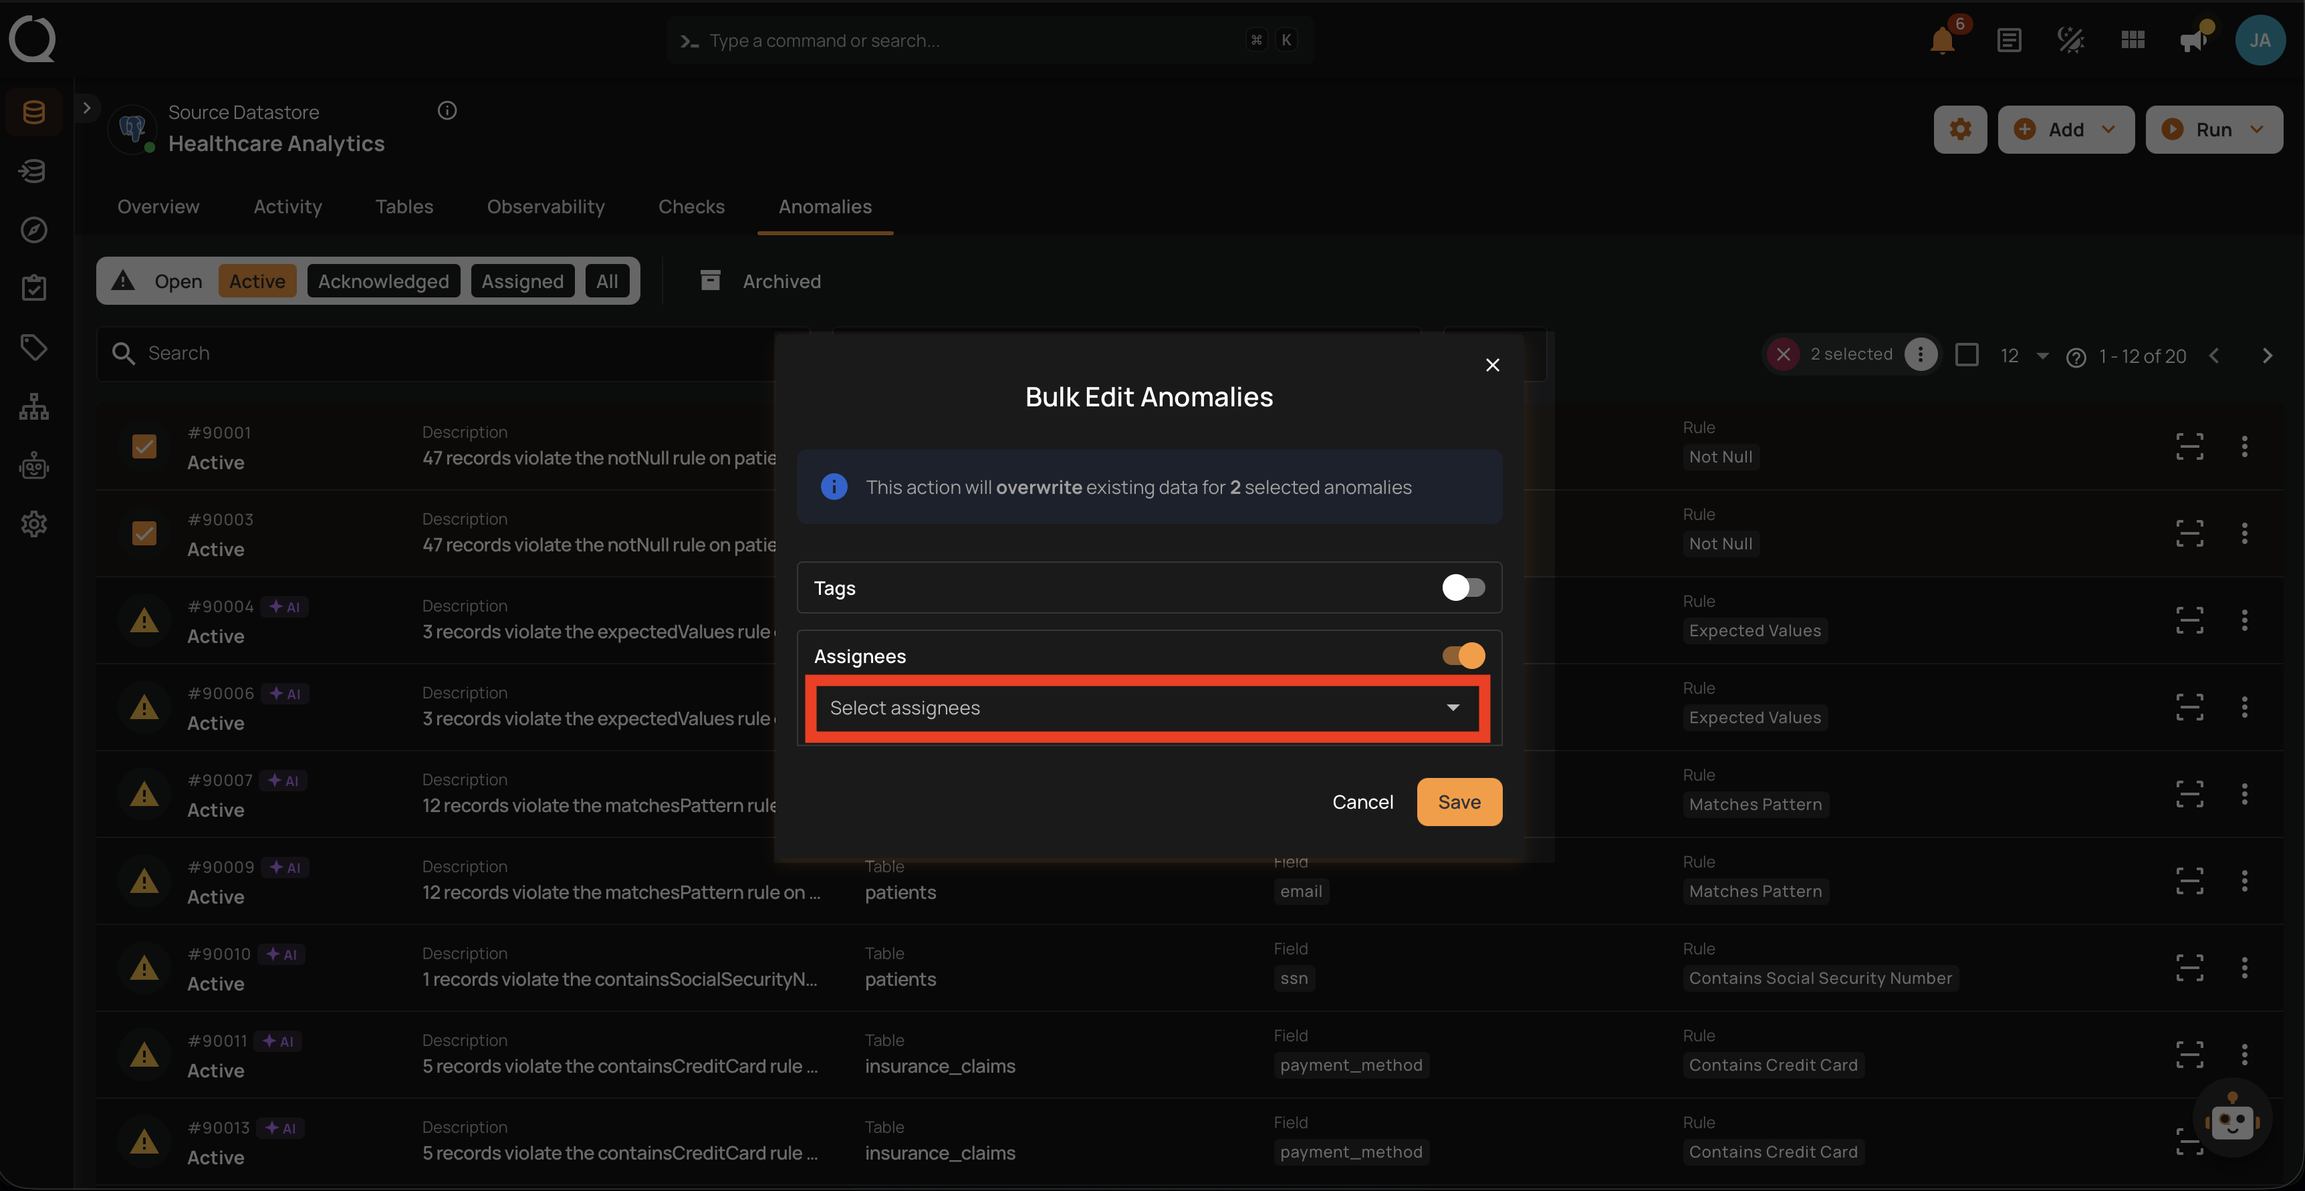Change page size dropdown showing 12
Screen dimensions: 2305x1191
coord(2024,356)
